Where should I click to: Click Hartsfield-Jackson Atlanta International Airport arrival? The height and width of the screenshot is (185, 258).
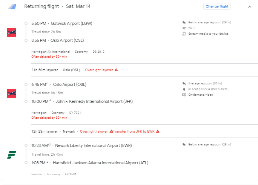[x=101, y=163]
